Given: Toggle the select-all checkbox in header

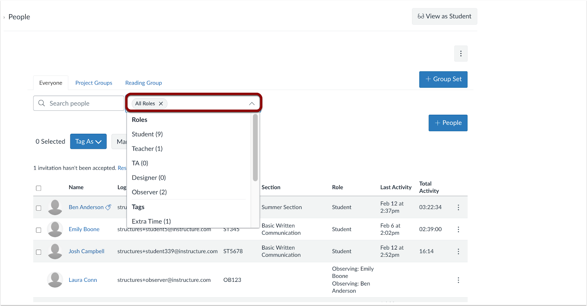Looking at the screenshot, I should click(x=39, y=188).
